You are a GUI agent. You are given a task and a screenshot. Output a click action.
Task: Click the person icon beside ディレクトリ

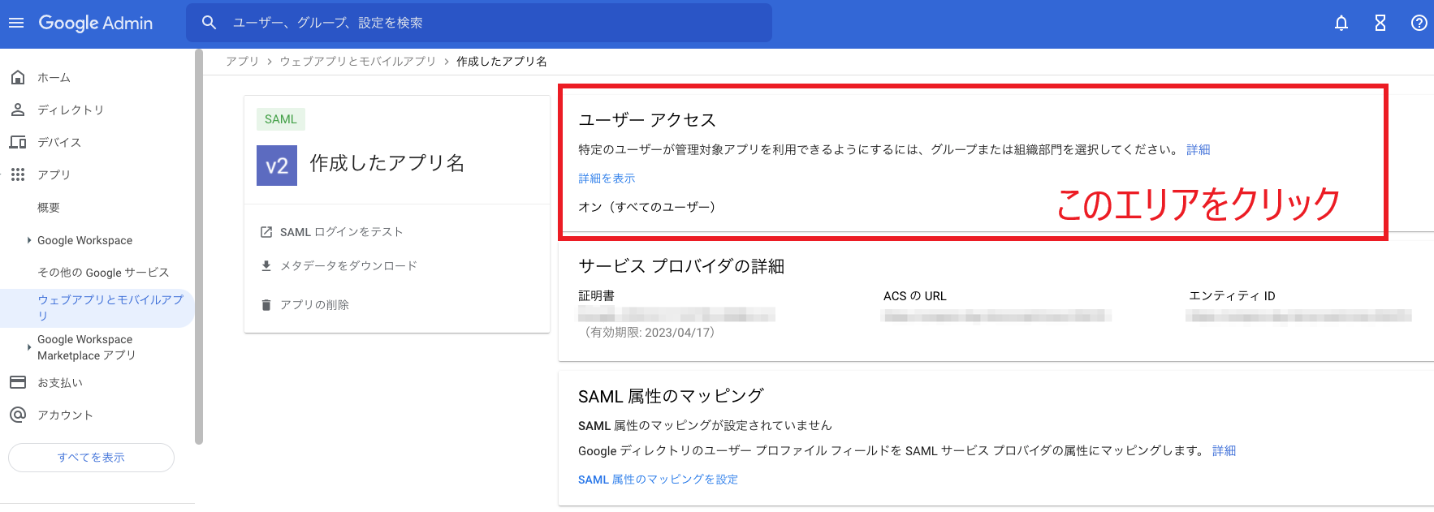point(18,110)
